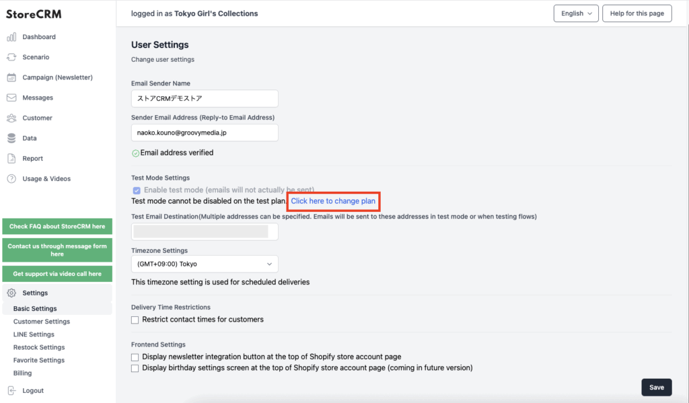Focus the Sender Email Address field
Screen dimensions: 689x403
205,133
